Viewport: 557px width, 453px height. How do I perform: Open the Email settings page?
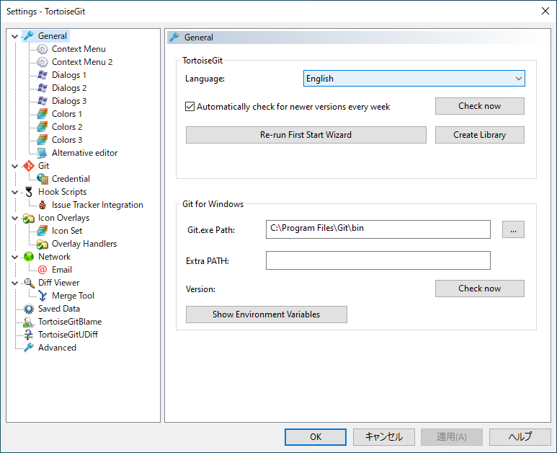pyautogui.click(x=62, y=270)
